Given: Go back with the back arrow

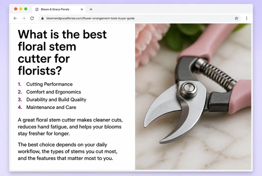Looking at the screenshot, I should pos(15,18).
